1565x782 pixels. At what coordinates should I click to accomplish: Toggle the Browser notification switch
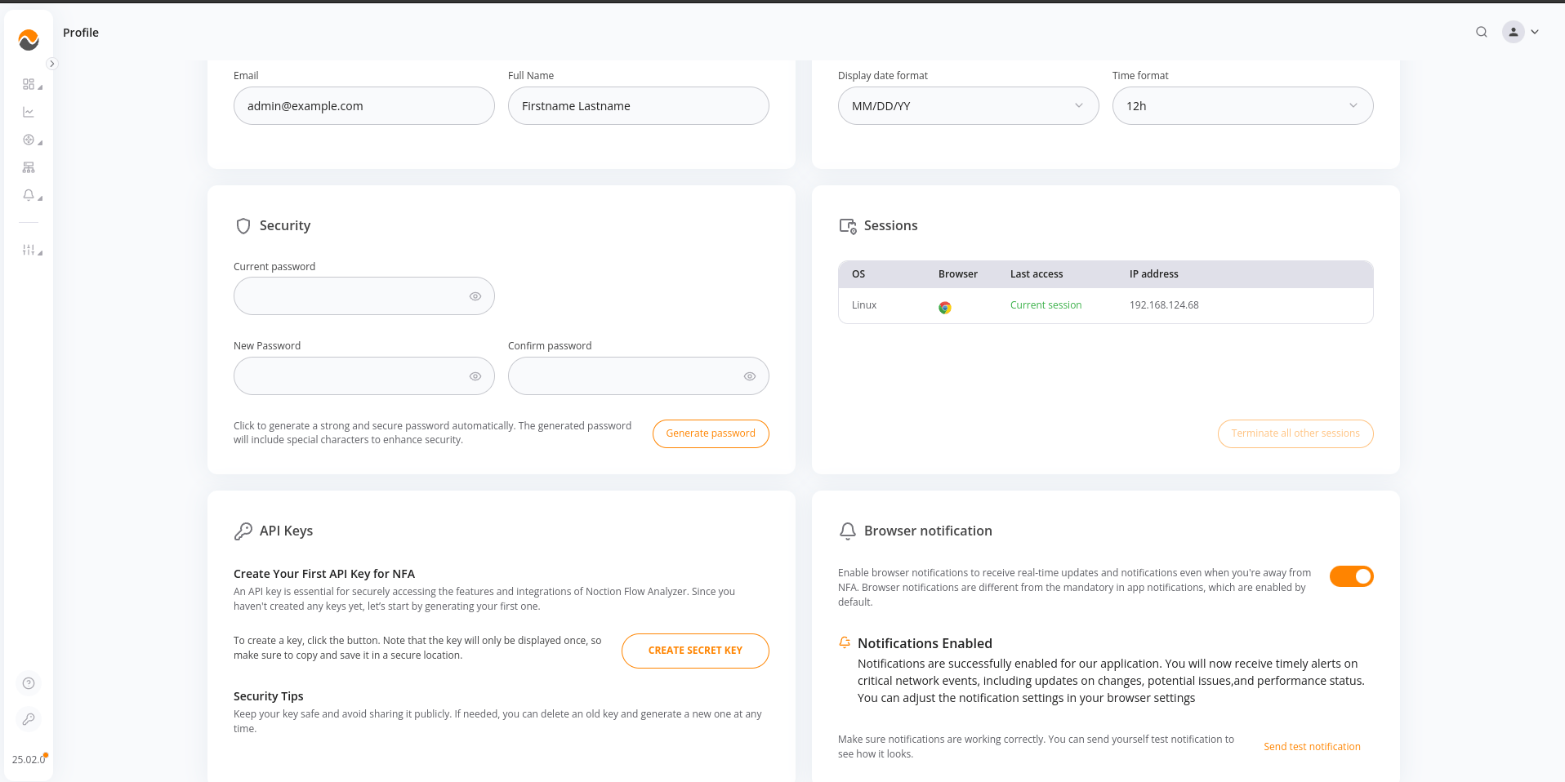tap(1352, 576)
